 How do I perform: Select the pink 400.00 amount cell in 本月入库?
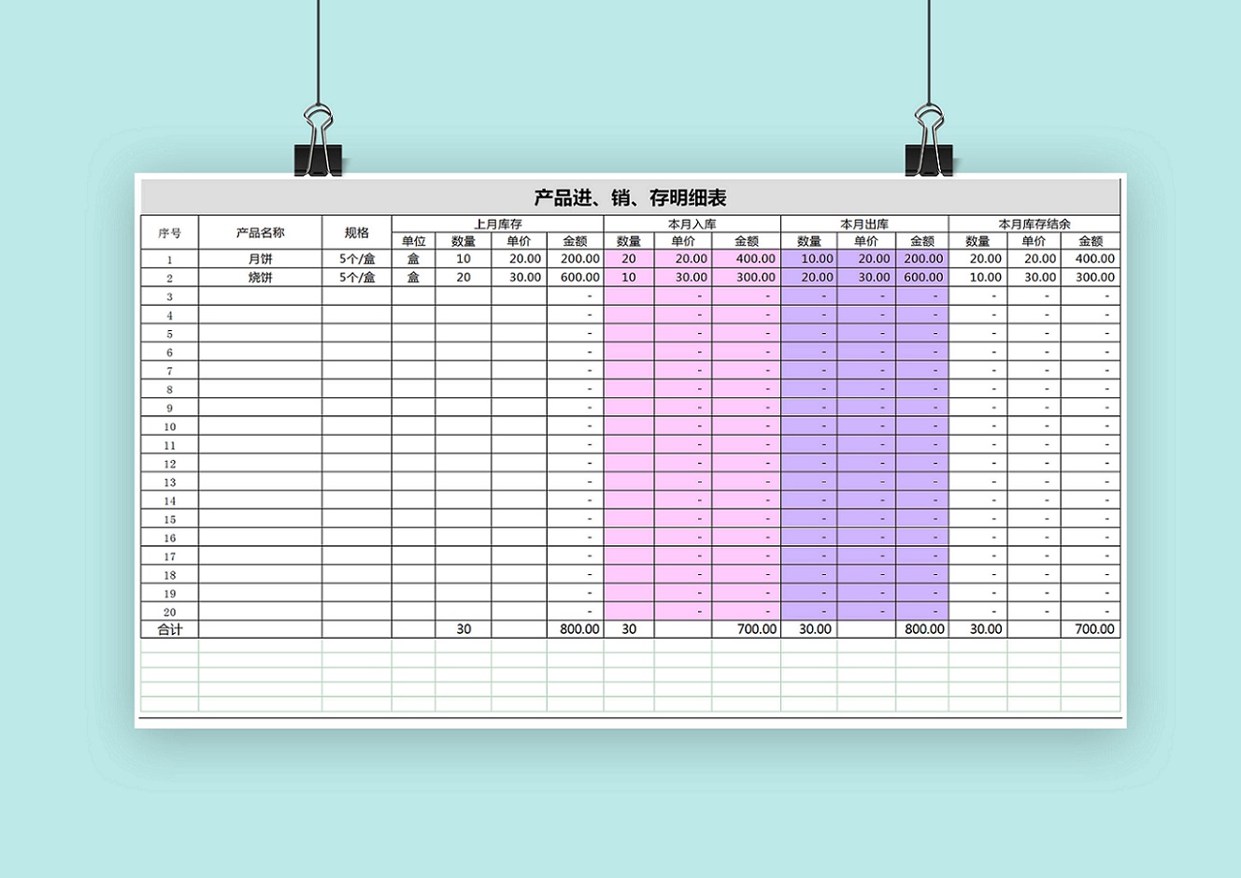click(747, 259)
